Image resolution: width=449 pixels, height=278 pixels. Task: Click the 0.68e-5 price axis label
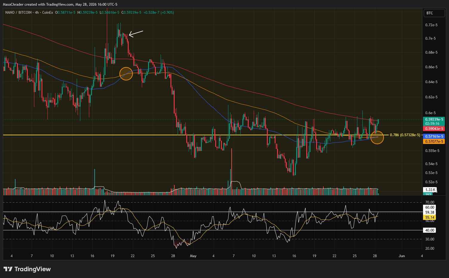[431, 52]
